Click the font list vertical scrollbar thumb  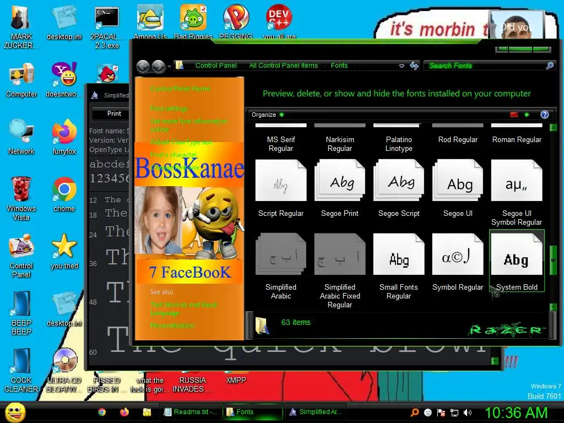(553, 260)
